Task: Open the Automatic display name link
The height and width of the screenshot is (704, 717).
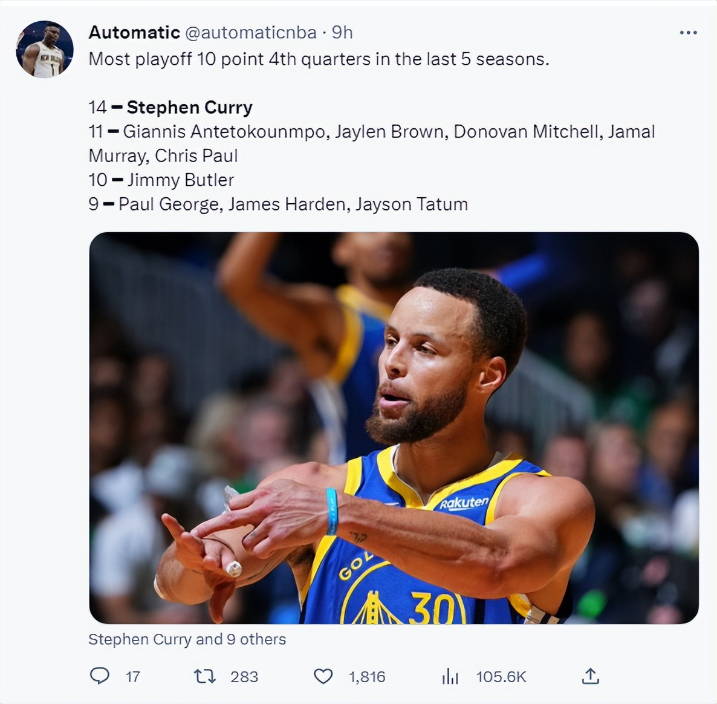Action: (x=134, y=32)
